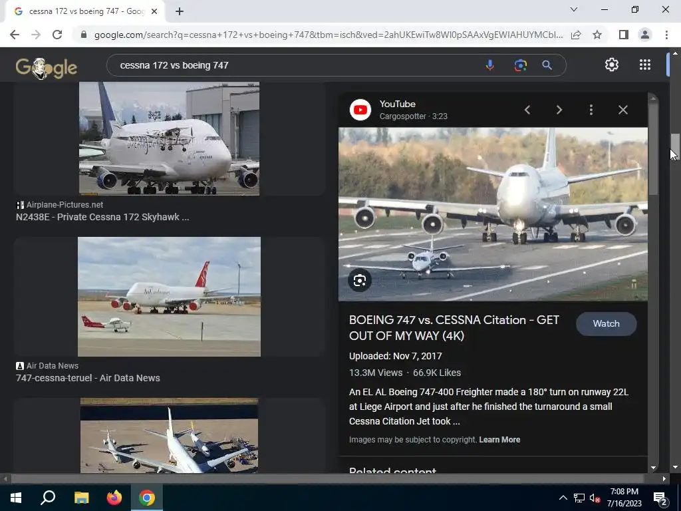Search by image with Google Lens

click(520, 65)
